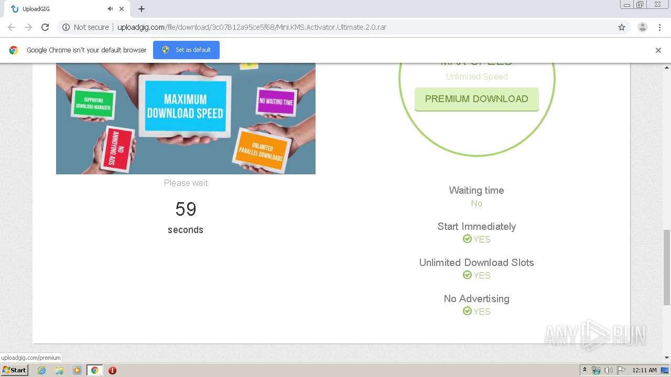This screenshot has width=671, height=377.
Task: Click the Unlimited Speed text
Action: coord(477,76)
